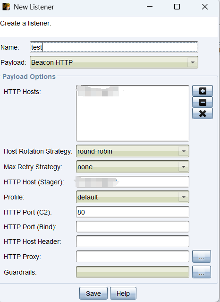Open Help for listener creation
The height and width of the screenshot is (302, 220).
123,293
